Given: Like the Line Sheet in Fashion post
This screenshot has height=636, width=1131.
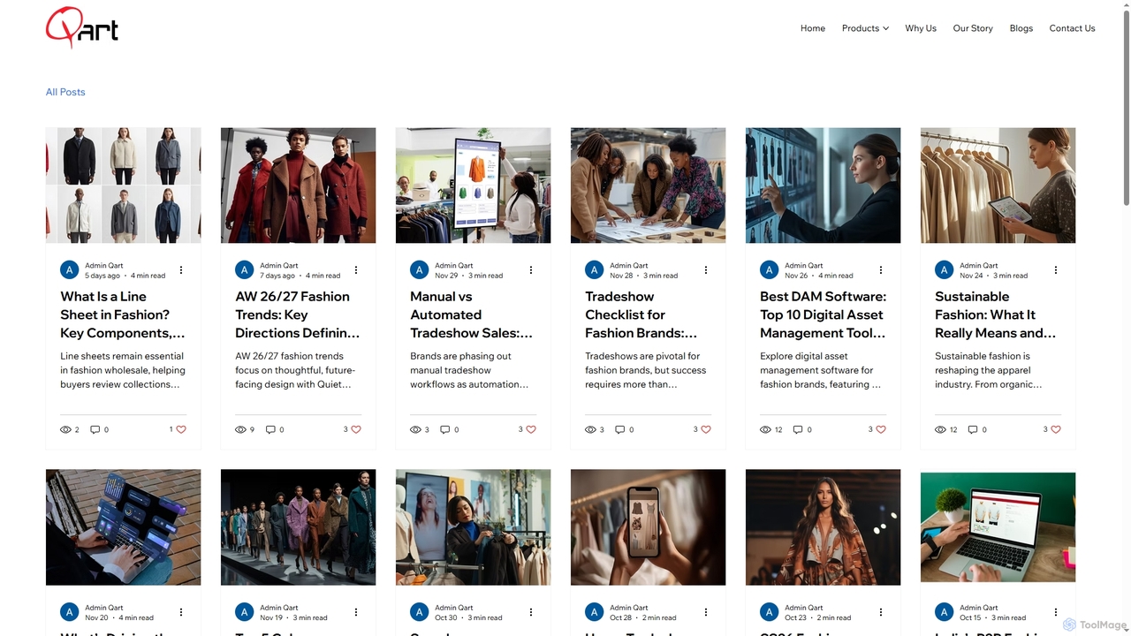Looking at the screenshot, I should click(181, 429).
